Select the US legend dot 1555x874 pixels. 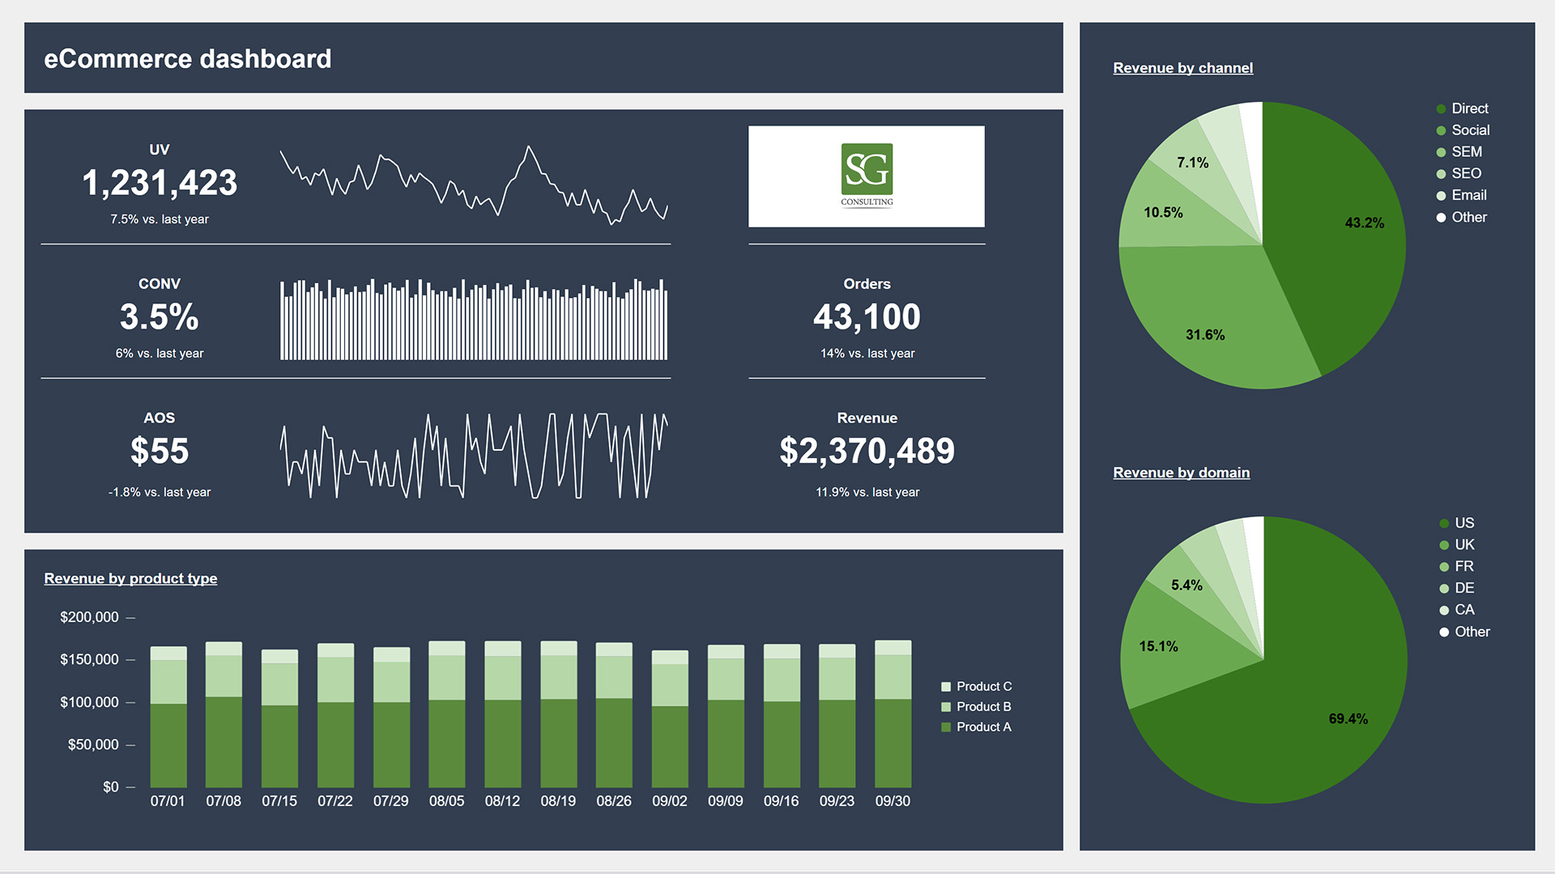pyautogui.click(x=1444, y=524)
